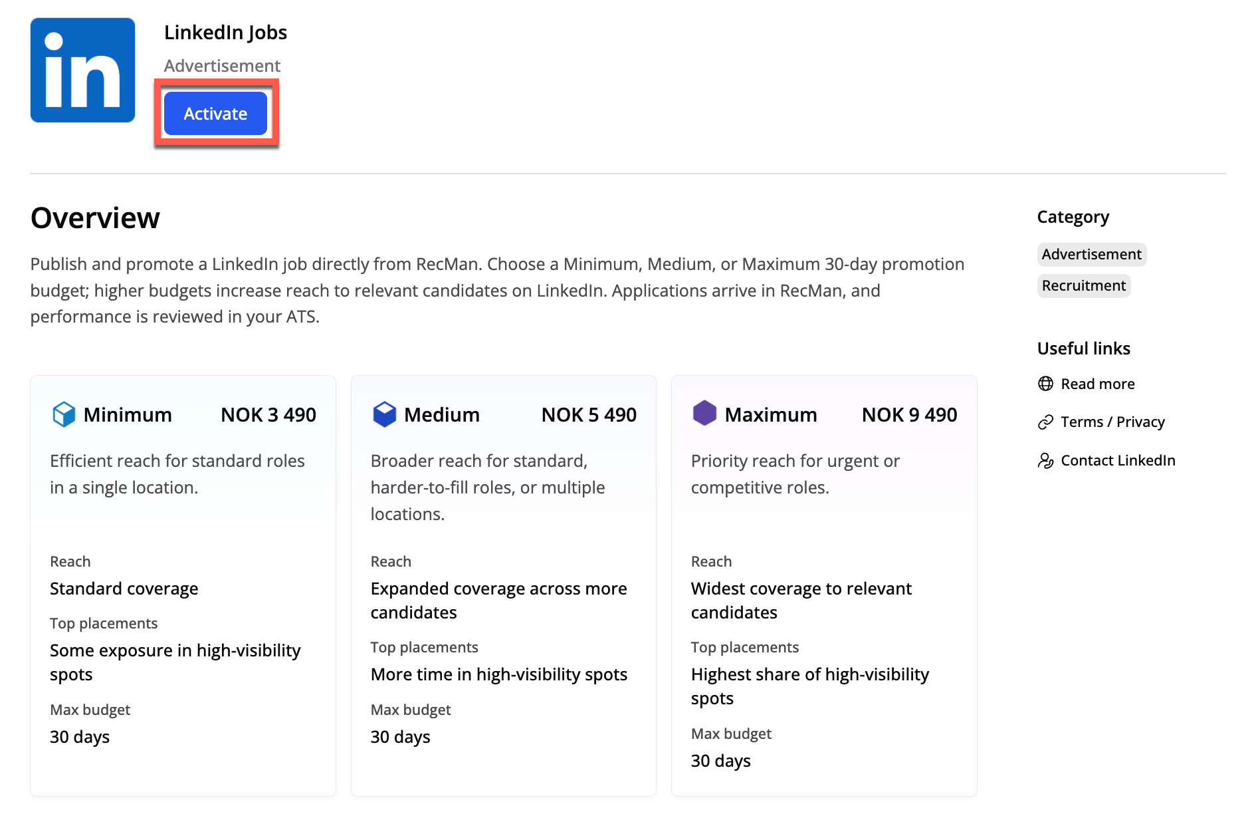This screenshot has width=1256, height=822.
Task: Select the Recruitment category tag
Action: pyautogui.click(x=1083, y=285)
